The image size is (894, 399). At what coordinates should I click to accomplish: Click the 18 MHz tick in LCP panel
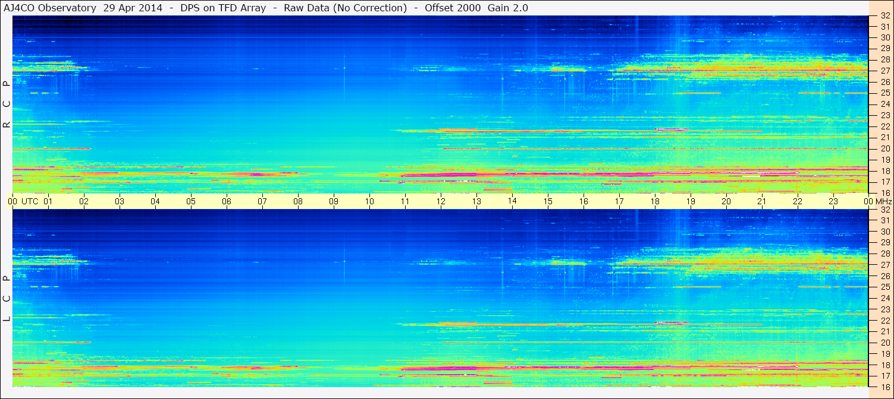coord(884,365)
